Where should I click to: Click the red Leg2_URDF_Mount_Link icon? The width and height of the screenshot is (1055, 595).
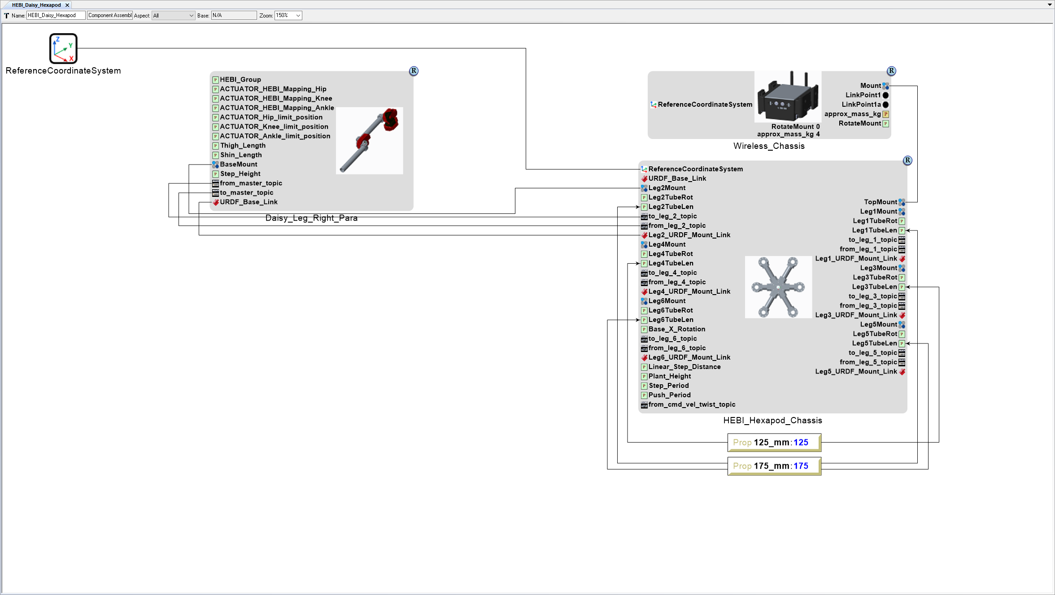645,235
